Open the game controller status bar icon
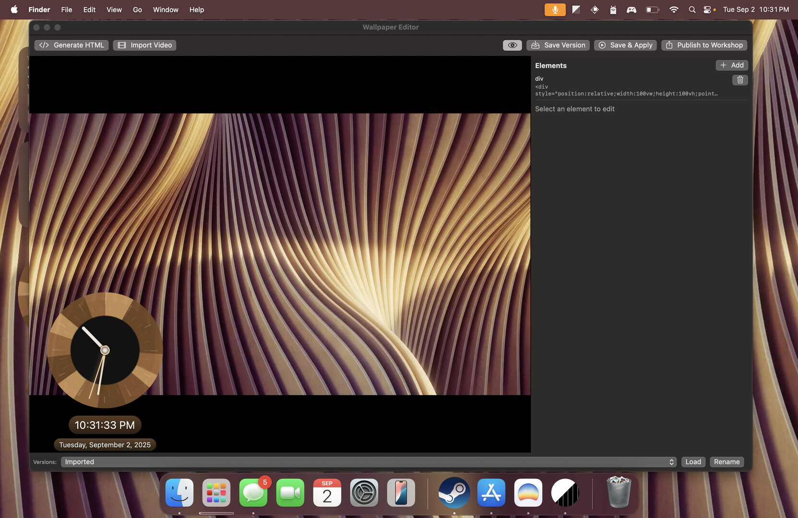This screenshot has width=798, height=518. tap(631, 9)
